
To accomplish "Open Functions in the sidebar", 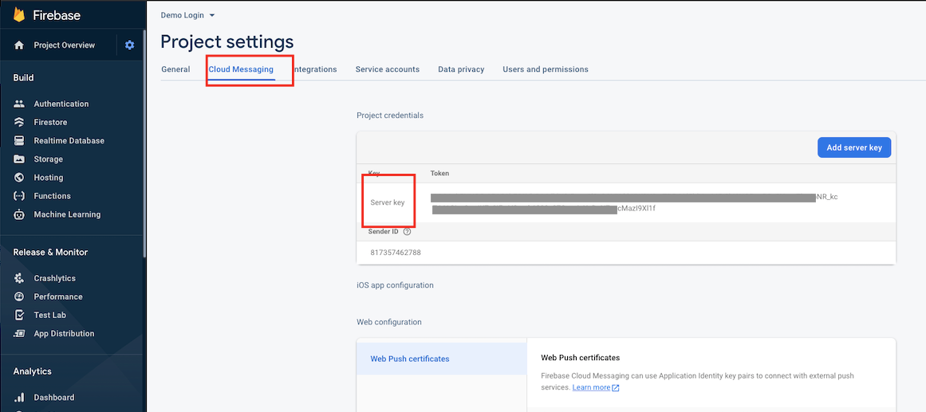I will click(52, 196).
